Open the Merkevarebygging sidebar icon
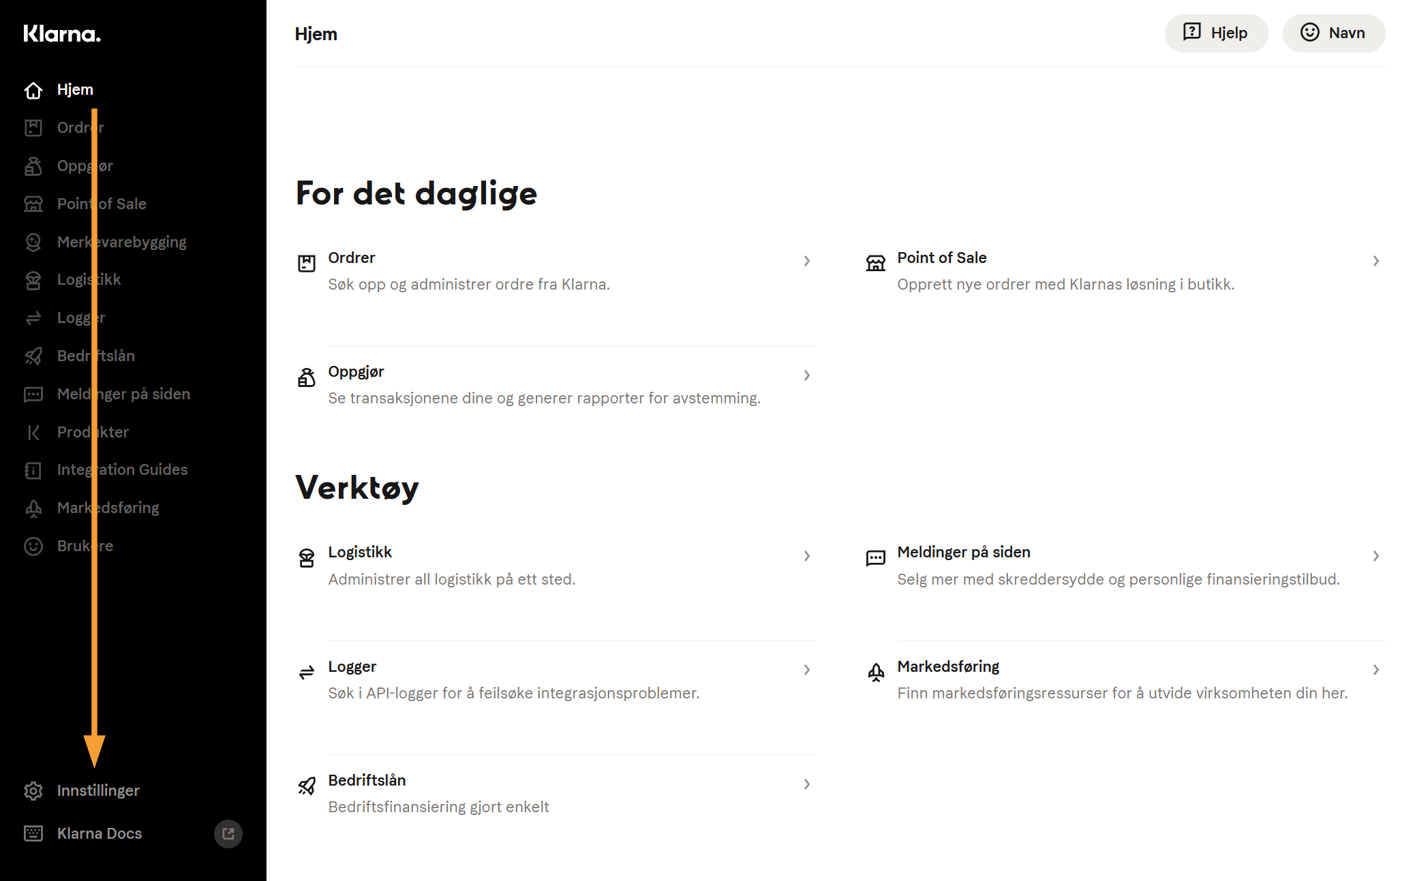This screenshot has width=1413, height=881. point(33,242)
